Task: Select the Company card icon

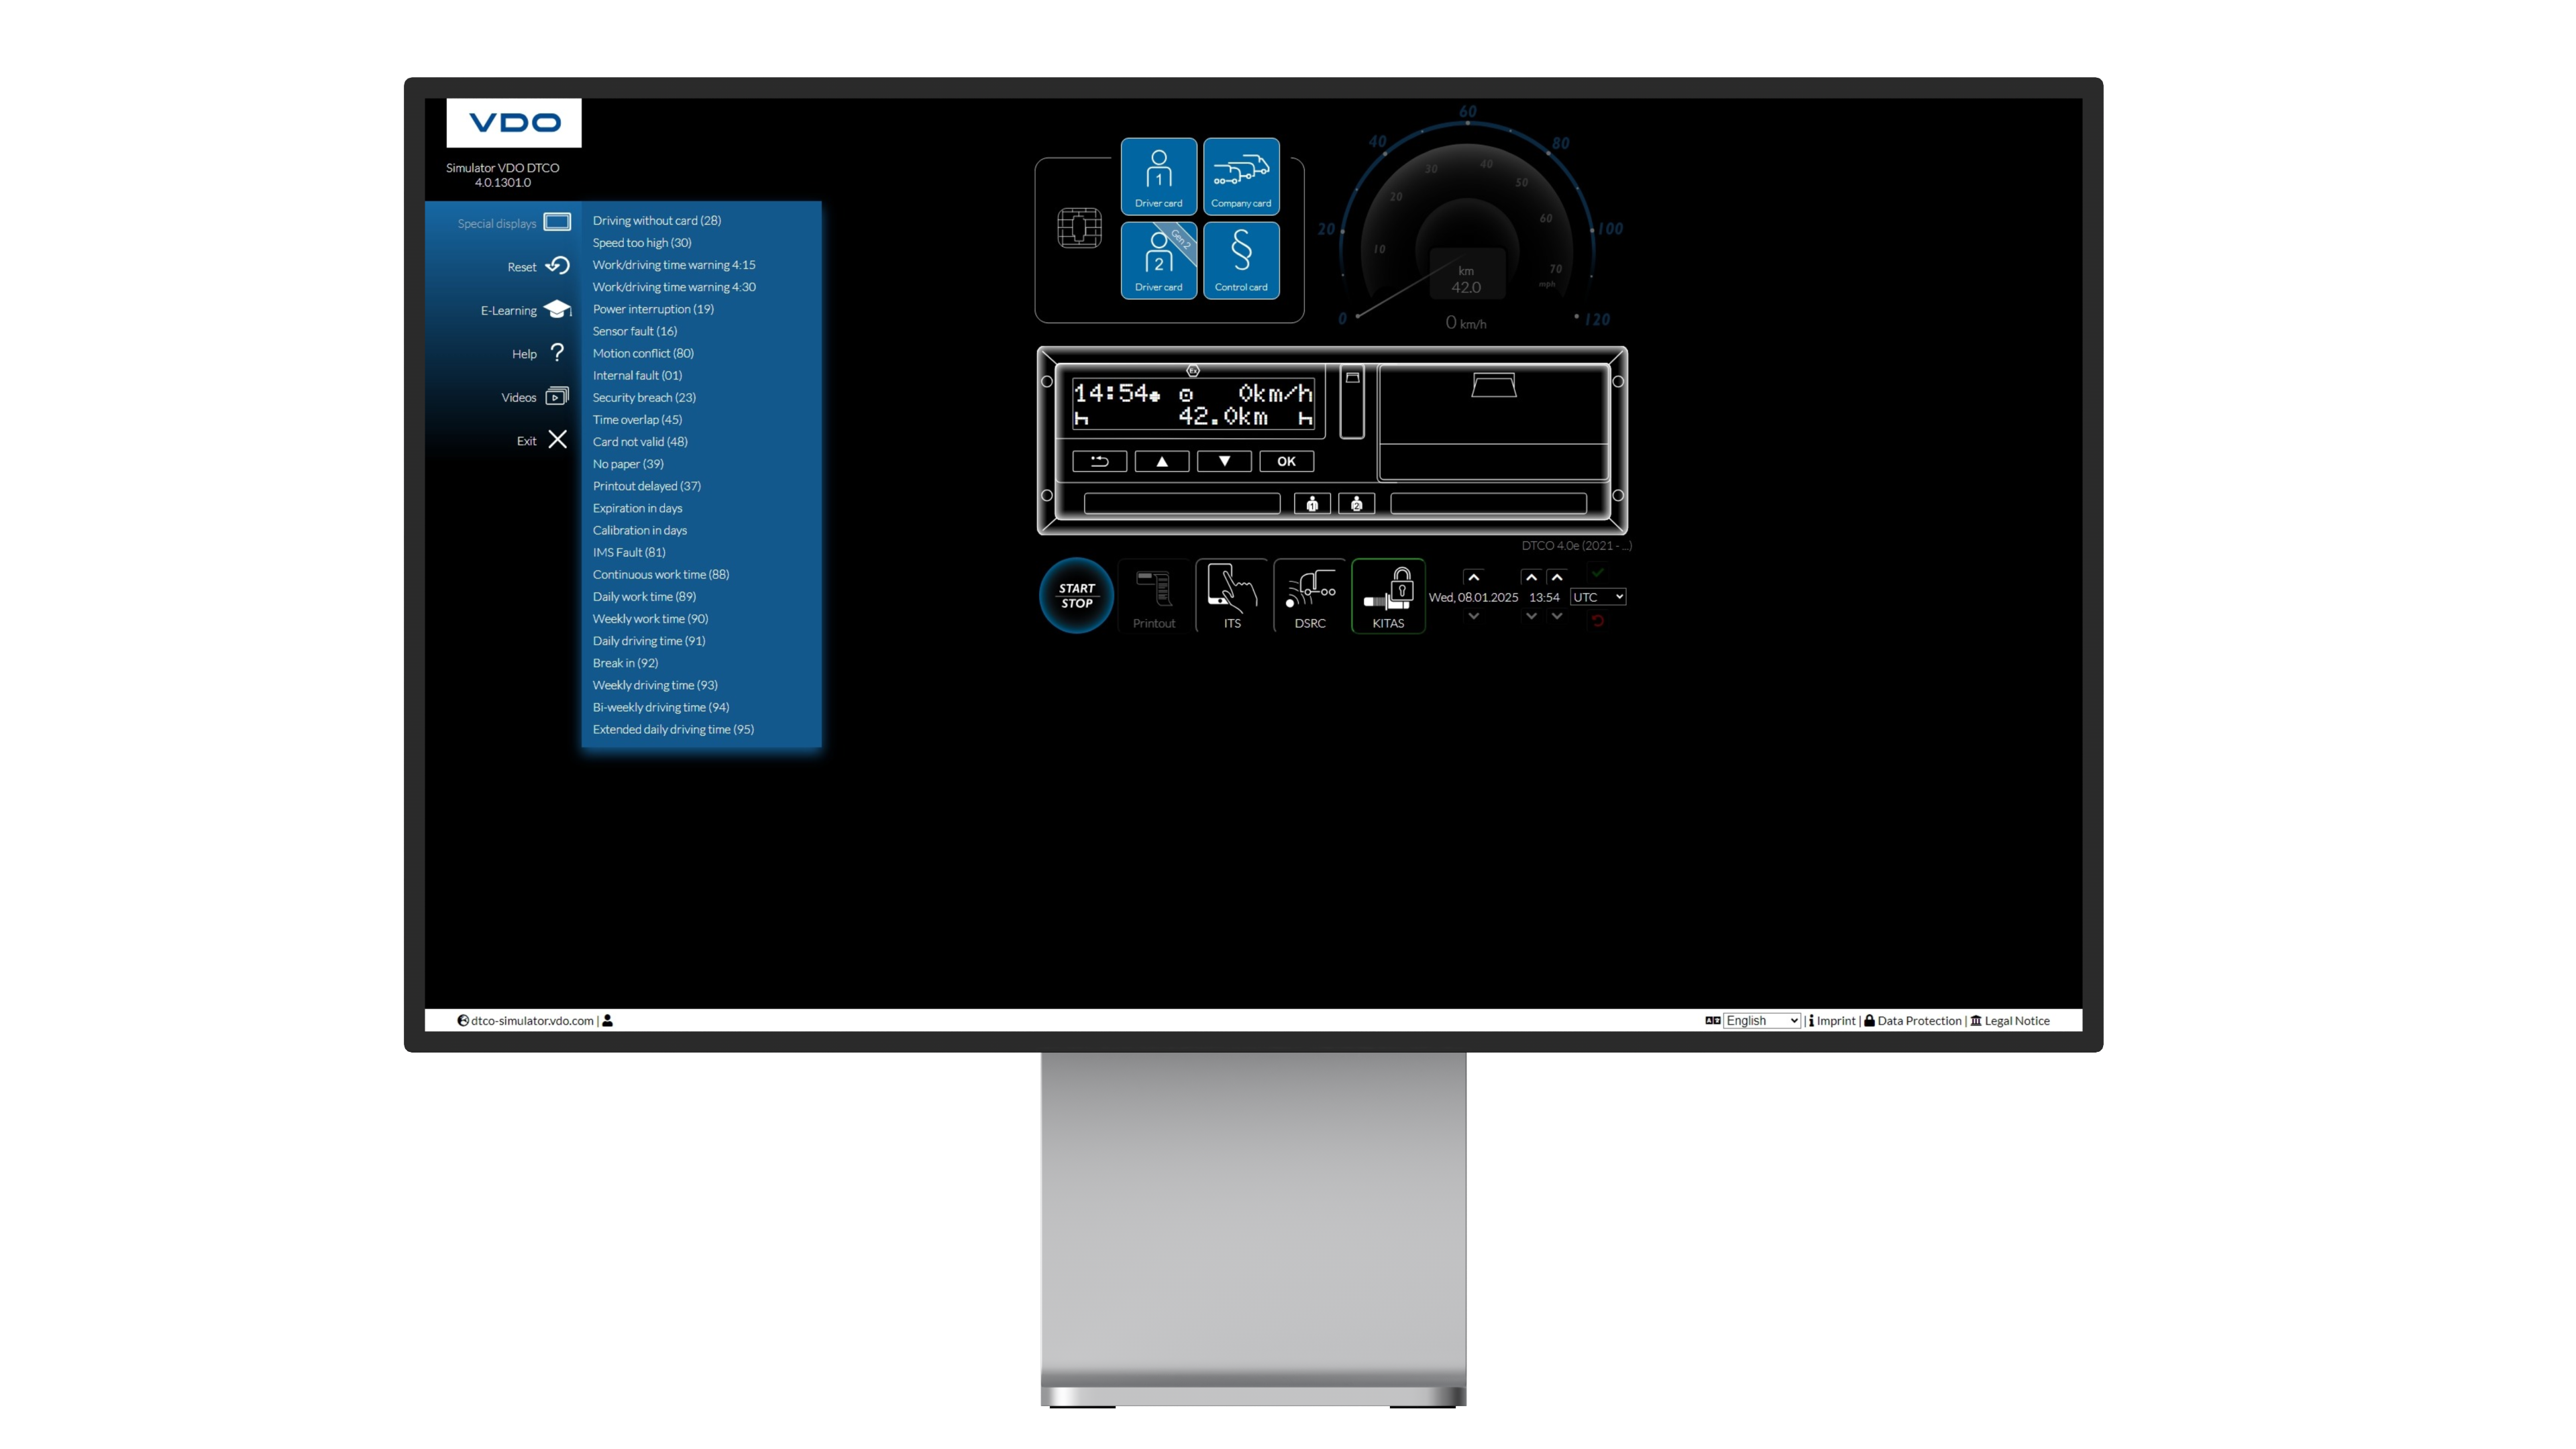Action: [x=1241, y=176]
